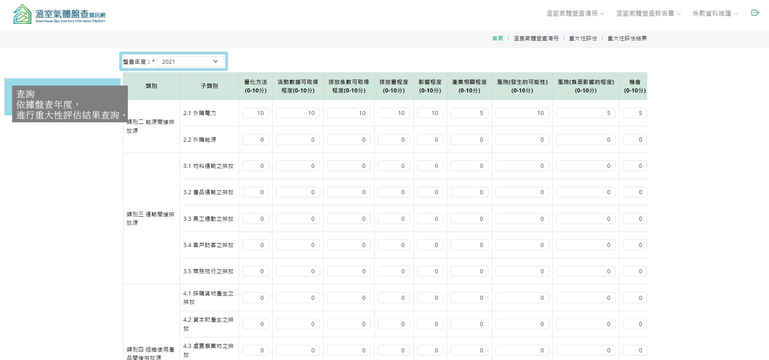Open the 係數資料維護 dropdown menu
The image size is (769, 360).
click(x=715, y=13)
